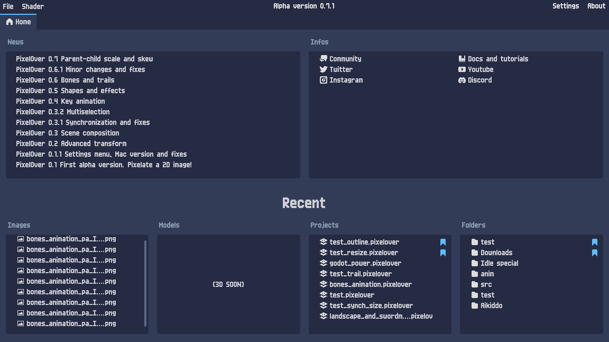The width and height of the screenshot is (609, 342).
Task: Read PixelOver 0.5 Shapes and effects news
Action: pos(70,91)
